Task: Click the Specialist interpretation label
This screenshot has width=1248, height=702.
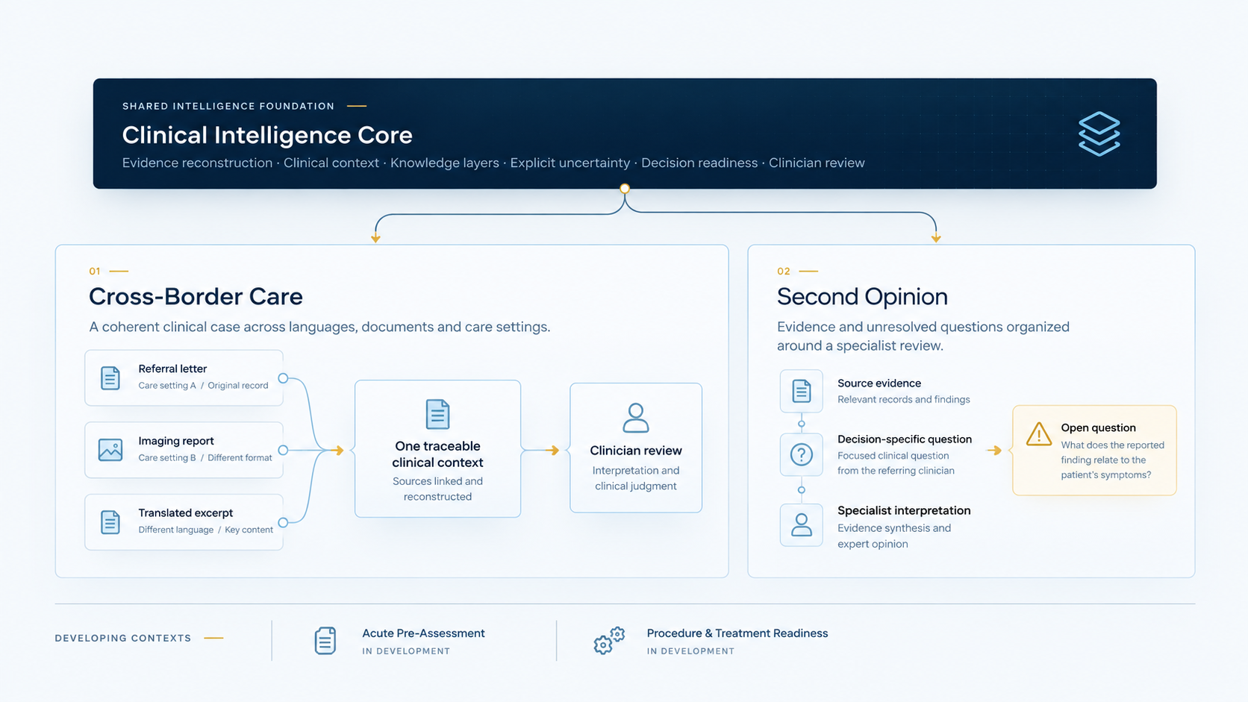Action: [x=904, y=510]
